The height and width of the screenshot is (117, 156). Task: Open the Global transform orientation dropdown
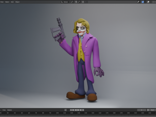(65, 2)
